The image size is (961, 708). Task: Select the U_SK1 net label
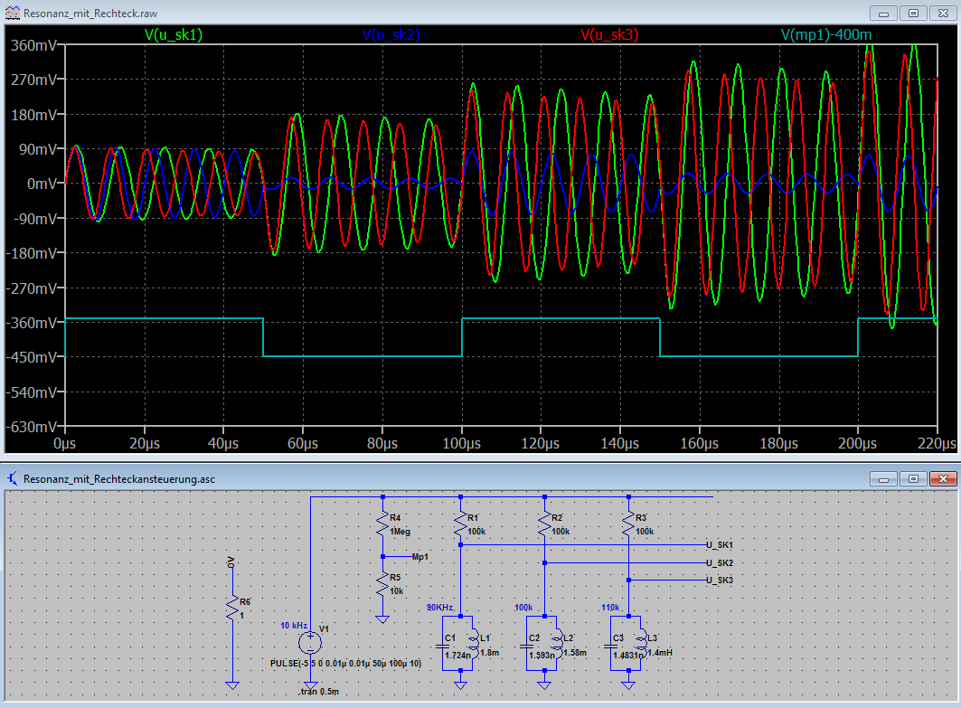pyautogui.click(x=719, y=545)
